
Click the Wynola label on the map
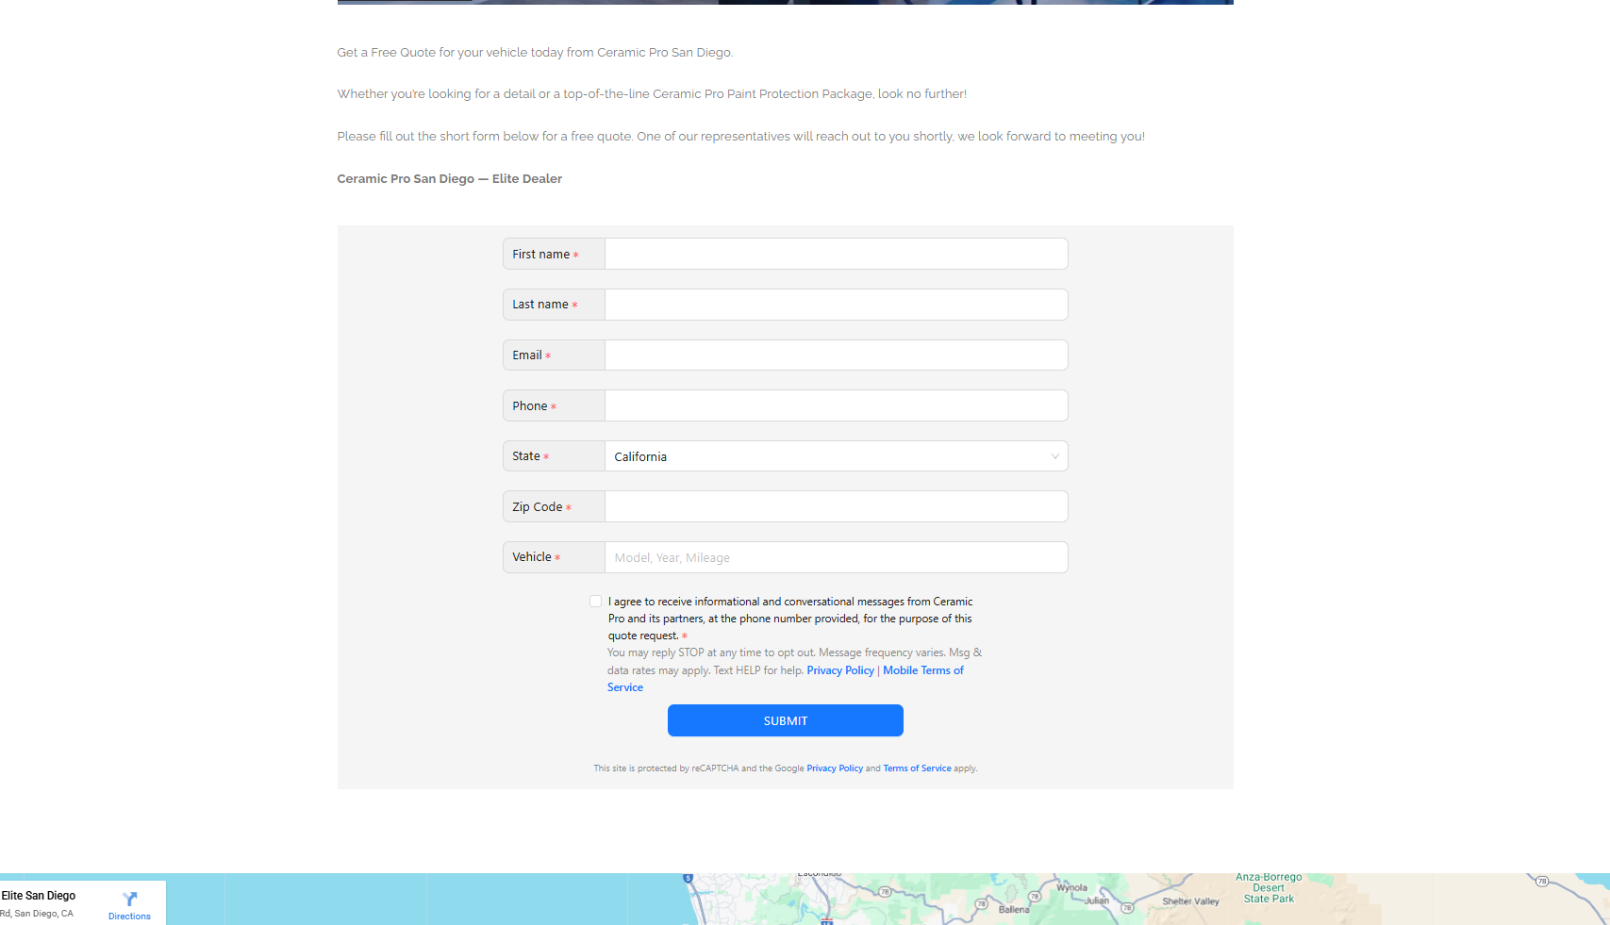pos(1071,887)
